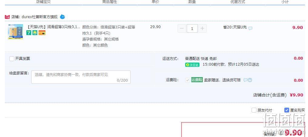Click the 优惠方式 column header
The image size is (308, 137).
[238, 2]
